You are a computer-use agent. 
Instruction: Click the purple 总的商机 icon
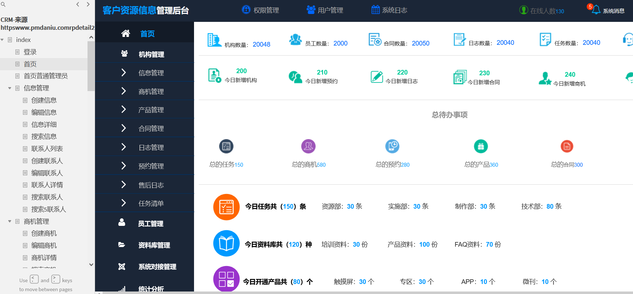(x=308, y=146)
